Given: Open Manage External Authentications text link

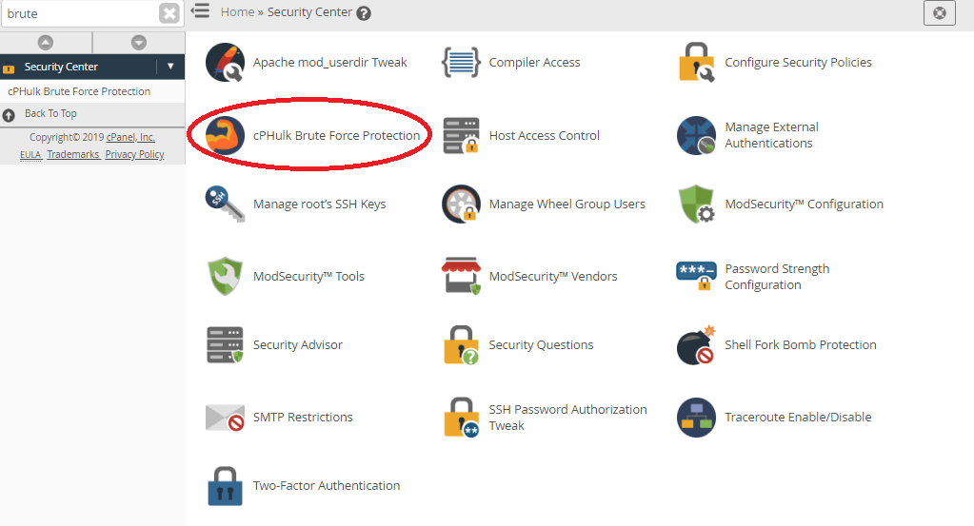Looking at the screenshot, I should point(771,135).
